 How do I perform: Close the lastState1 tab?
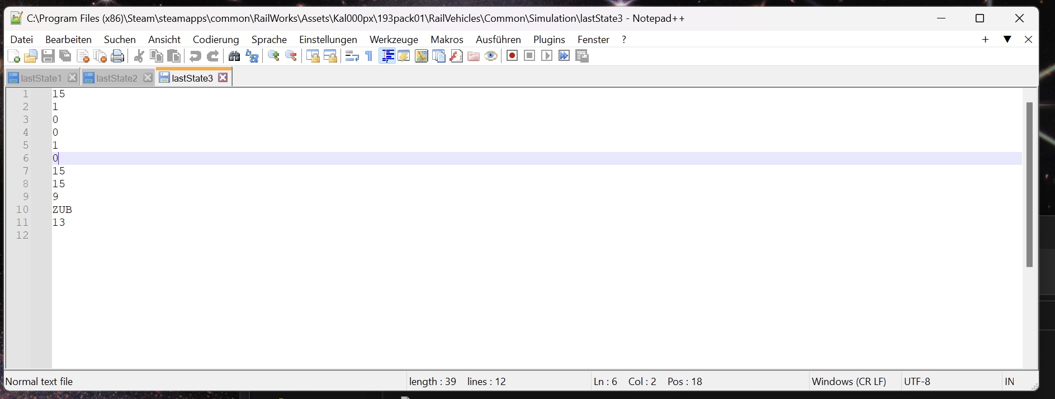[72, 78]
